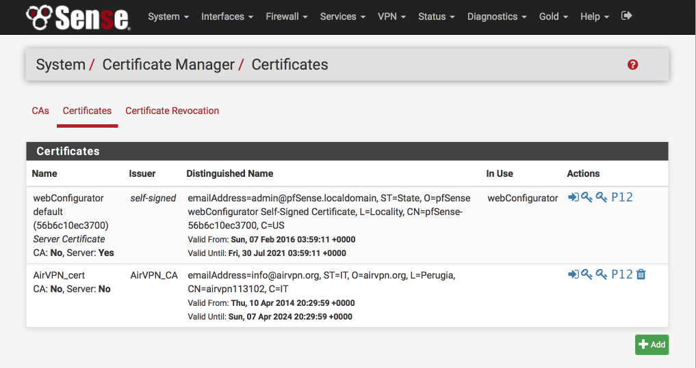Click Distinguished Name column header
The width and height of the screenshot is (696, 368).
[x=229, y=173]
